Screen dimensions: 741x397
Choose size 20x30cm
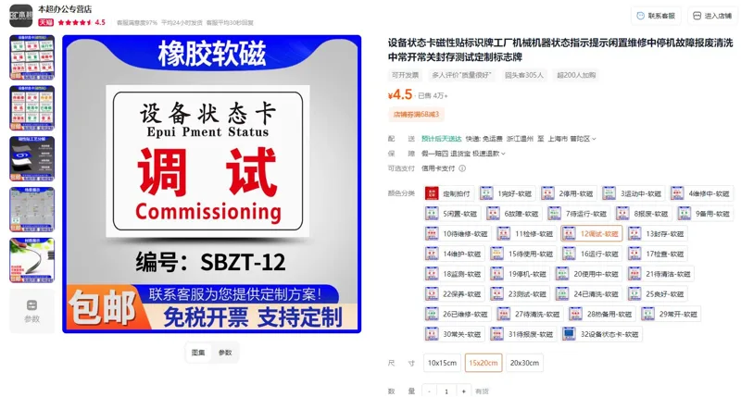coord(524,363)
